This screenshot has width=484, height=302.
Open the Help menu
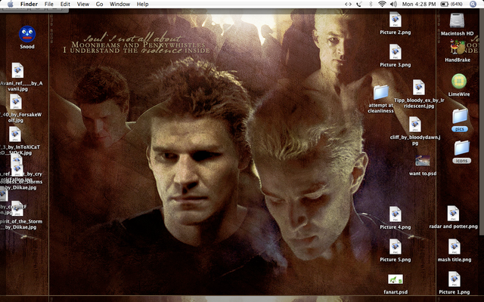pyautogui.click(x=143, y=4)
